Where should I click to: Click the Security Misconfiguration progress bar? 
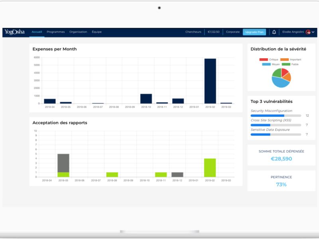tap(276, 116)
